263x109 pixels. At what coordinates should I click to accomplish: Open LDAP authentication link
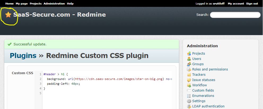(208, 106)
